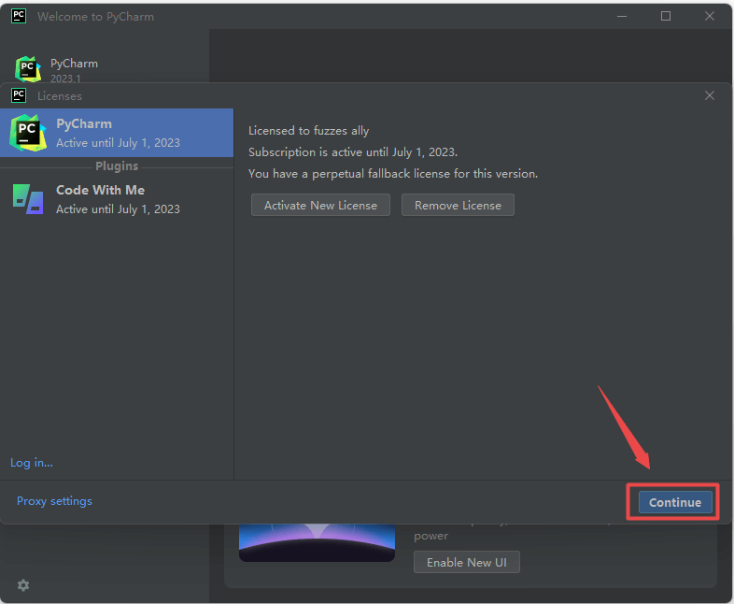Click the Enable New UI button
Image resolution: width=734 pixels, height=604 pixels.
466,562
